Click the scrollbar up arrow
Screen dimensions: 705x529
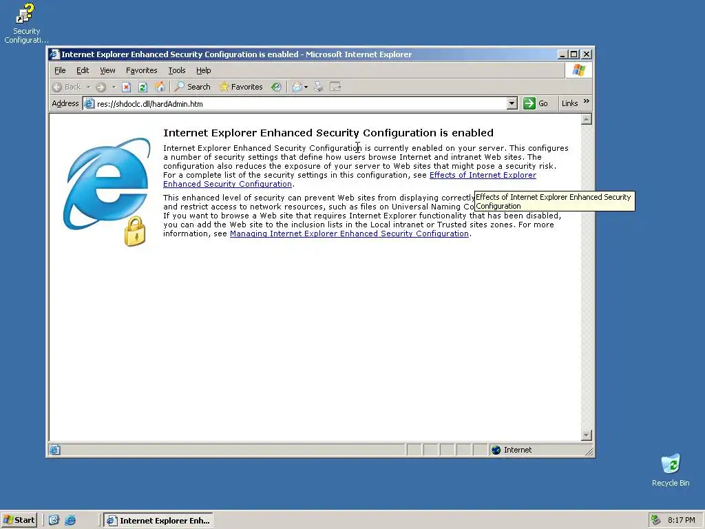[587, 119]
